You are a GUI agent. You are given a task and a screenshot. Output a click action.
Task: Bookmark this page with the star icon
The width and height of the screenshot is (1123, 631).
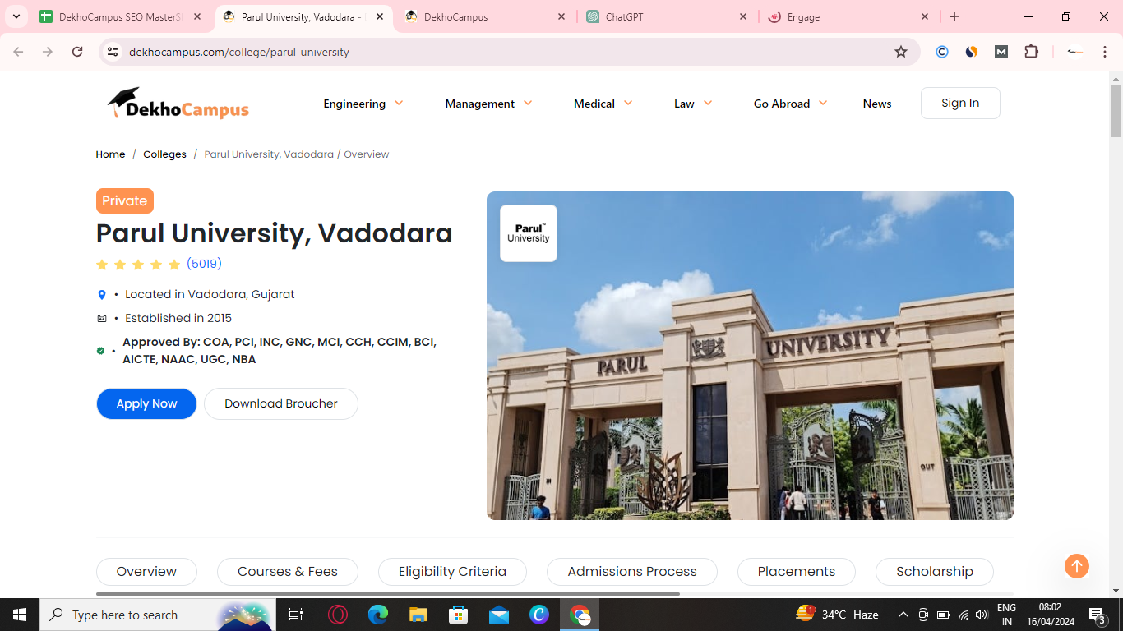[901, 52]
